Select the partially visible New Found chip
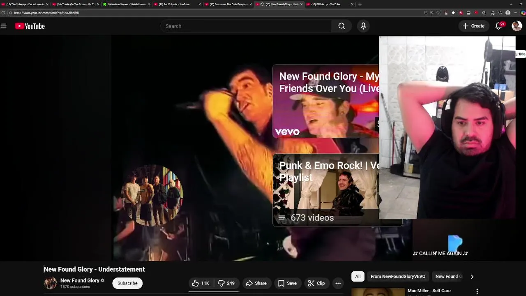The image size is (526, 296). [x=448, y=277]
